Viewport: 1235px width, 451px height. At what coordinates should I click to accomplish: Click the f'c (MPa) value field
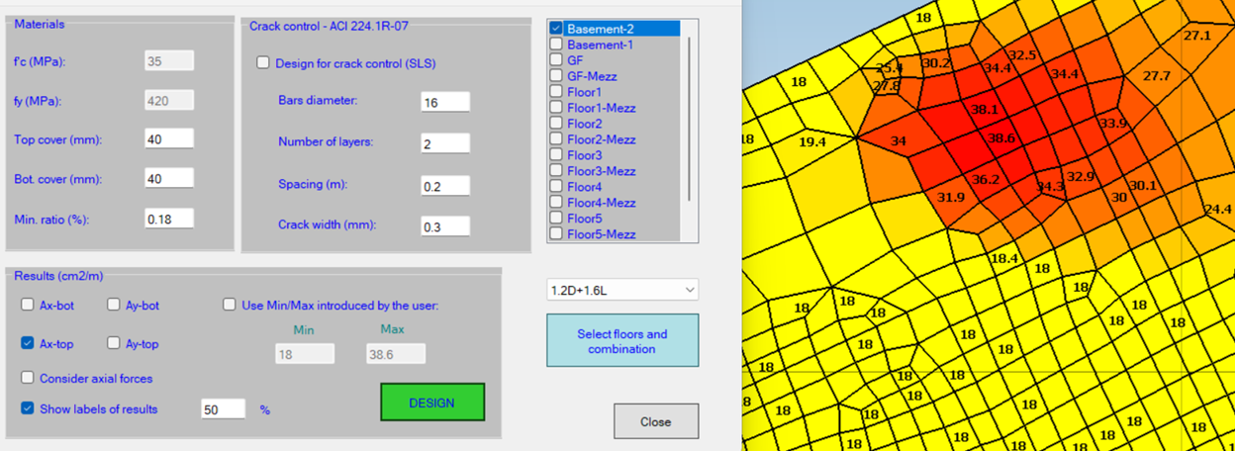tap(169, 61)
